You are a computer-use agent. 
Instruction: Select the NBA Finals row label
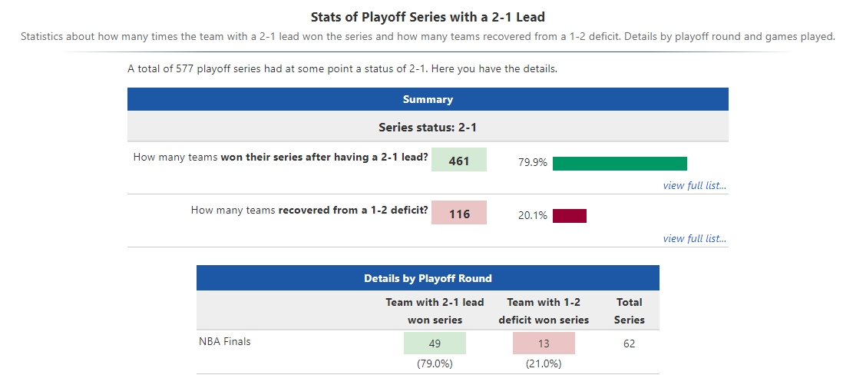click(x=225, y=342)
